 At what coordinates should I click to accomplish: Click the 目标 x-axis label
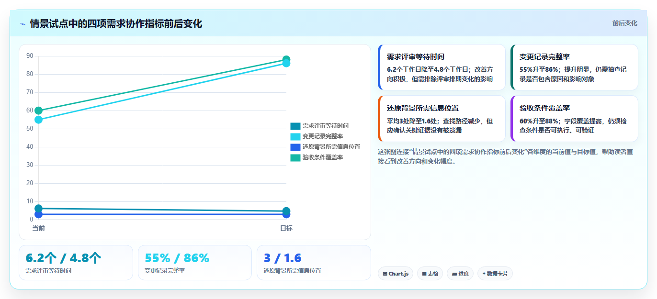[286, 228]
